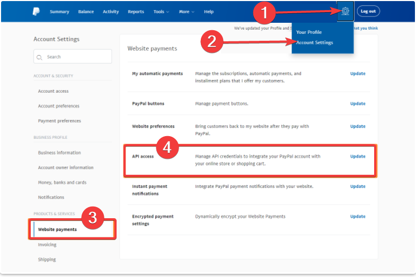Open Invoicing in sidebar
This screenshot has height=277, width=416.
coord(47,245)
